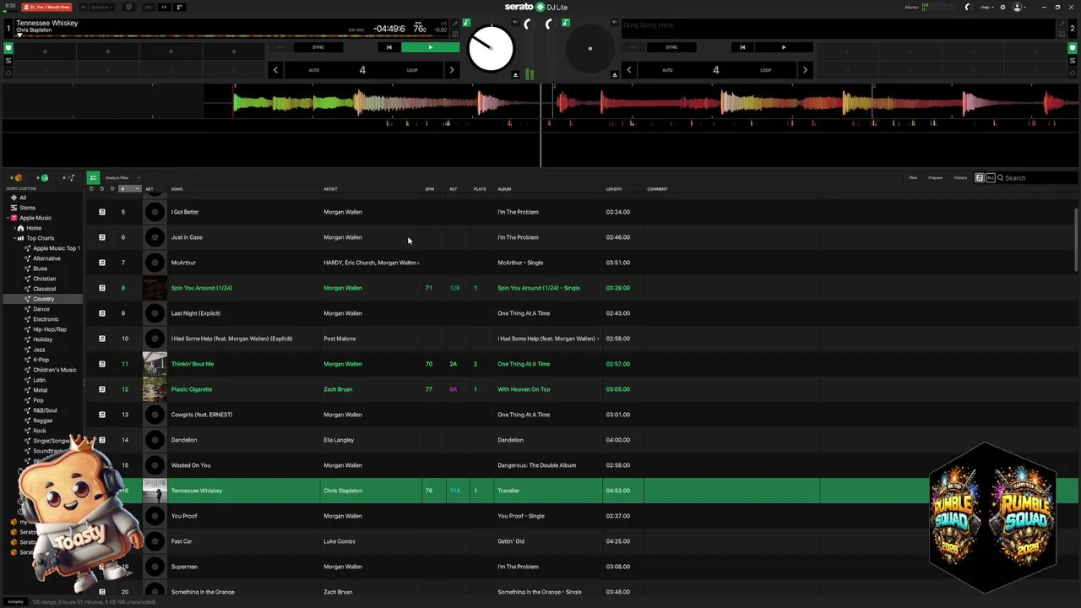Halve loop length on deck 1
1081x608 pixels.
(x=275, y=70)
